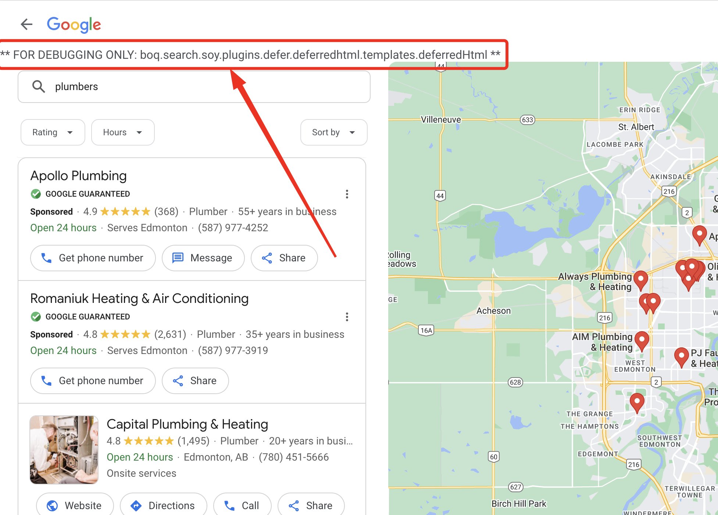Open the Hours filter dropdown

[123, 132]
